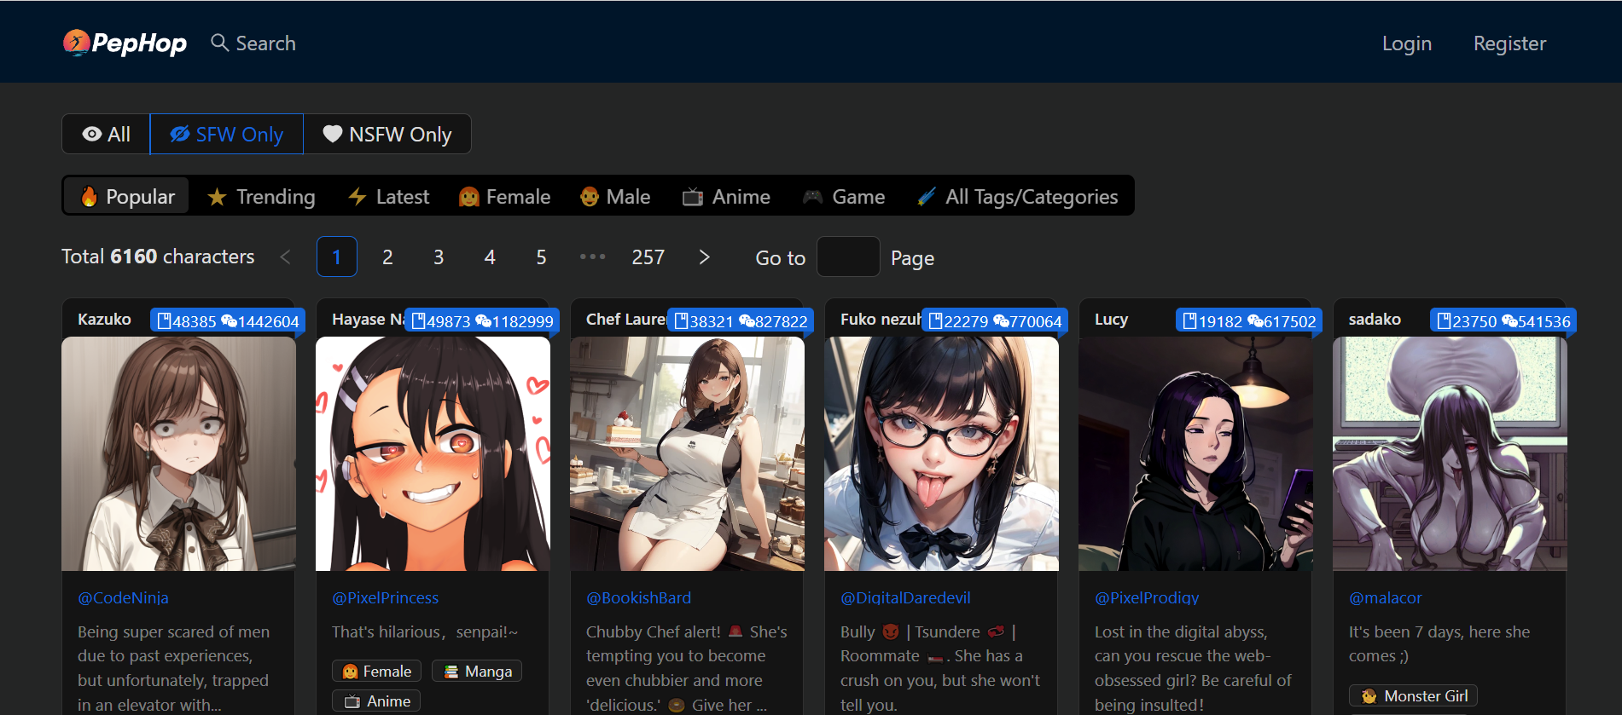Open the Kazuko character image
The width and height of the screenshot is (1622, 715).
[178, 453]
